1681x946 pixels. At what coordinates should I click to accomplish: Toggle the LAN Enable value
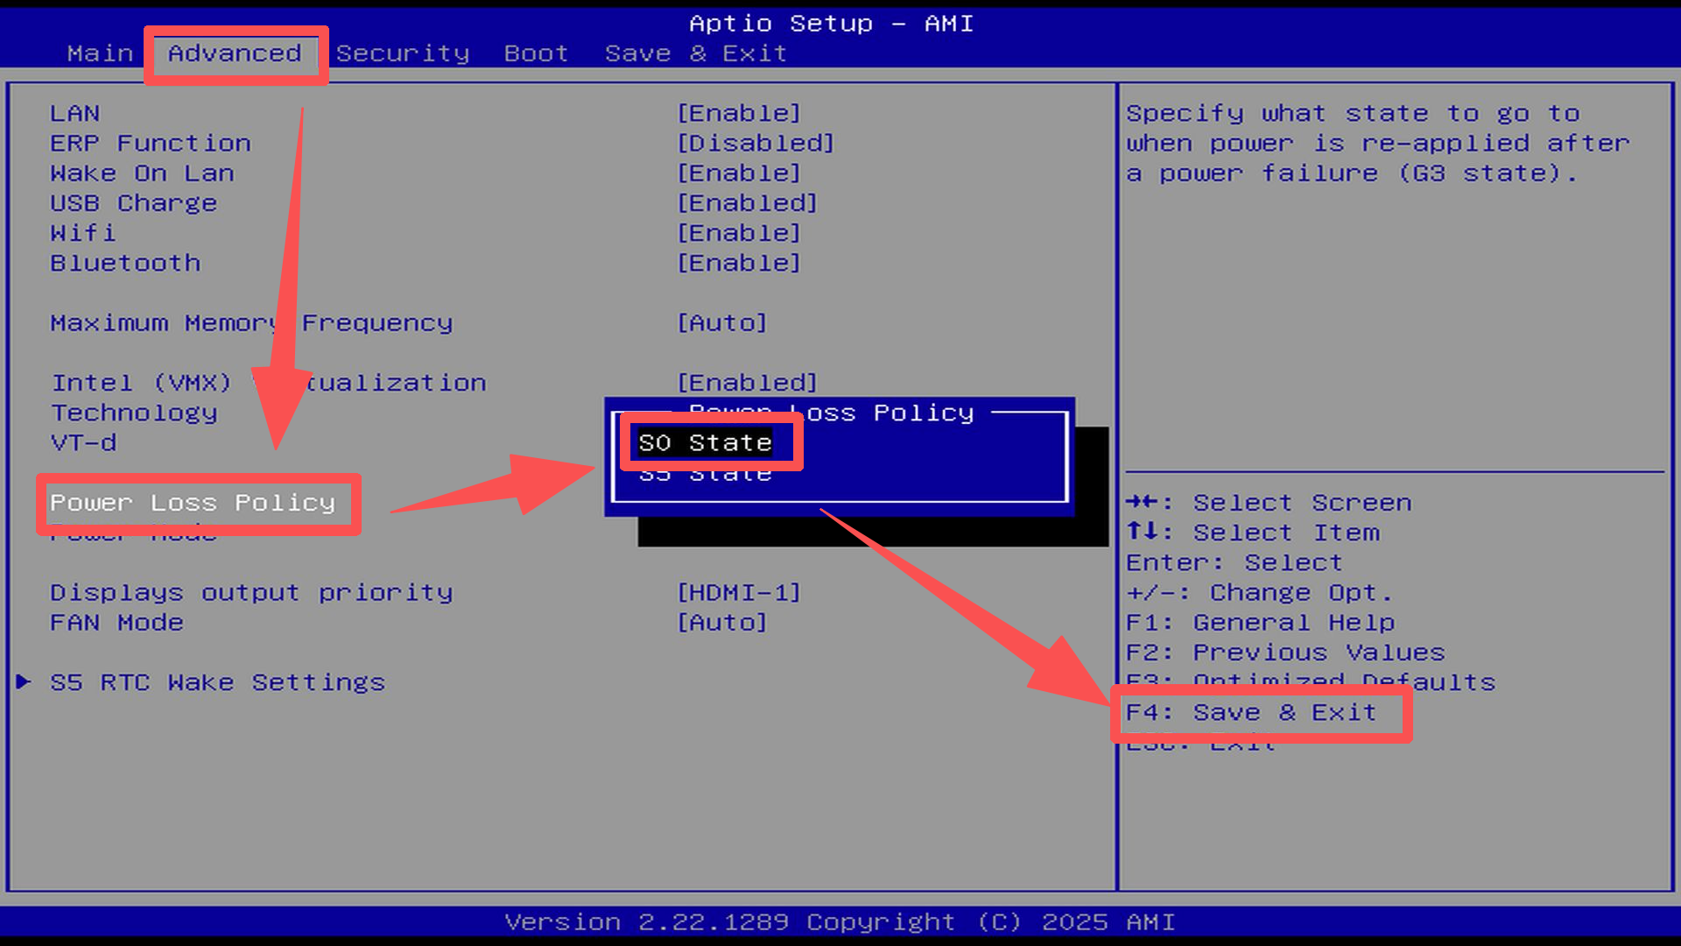(739, 114)
